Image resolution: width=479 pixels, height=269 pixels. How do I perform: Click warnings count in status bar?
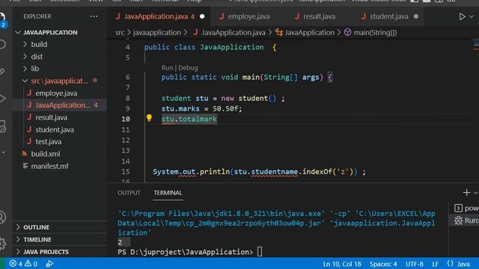pos(31,264)
